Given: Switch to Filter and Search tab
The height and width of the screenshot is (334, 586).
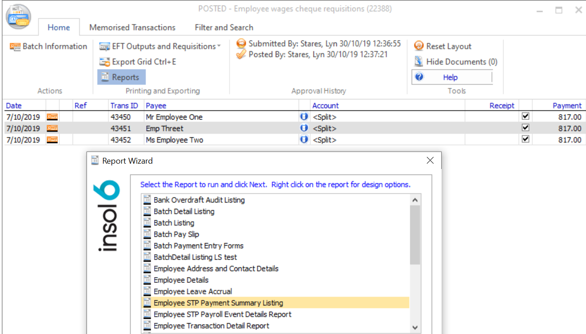Looking at the screenshot, I should pyautogui.click(x=224, y=27).
